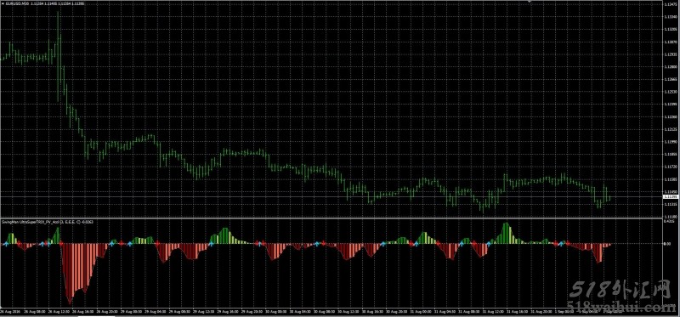Select the highlighted current price label 1.11395

tap(670, 196)
